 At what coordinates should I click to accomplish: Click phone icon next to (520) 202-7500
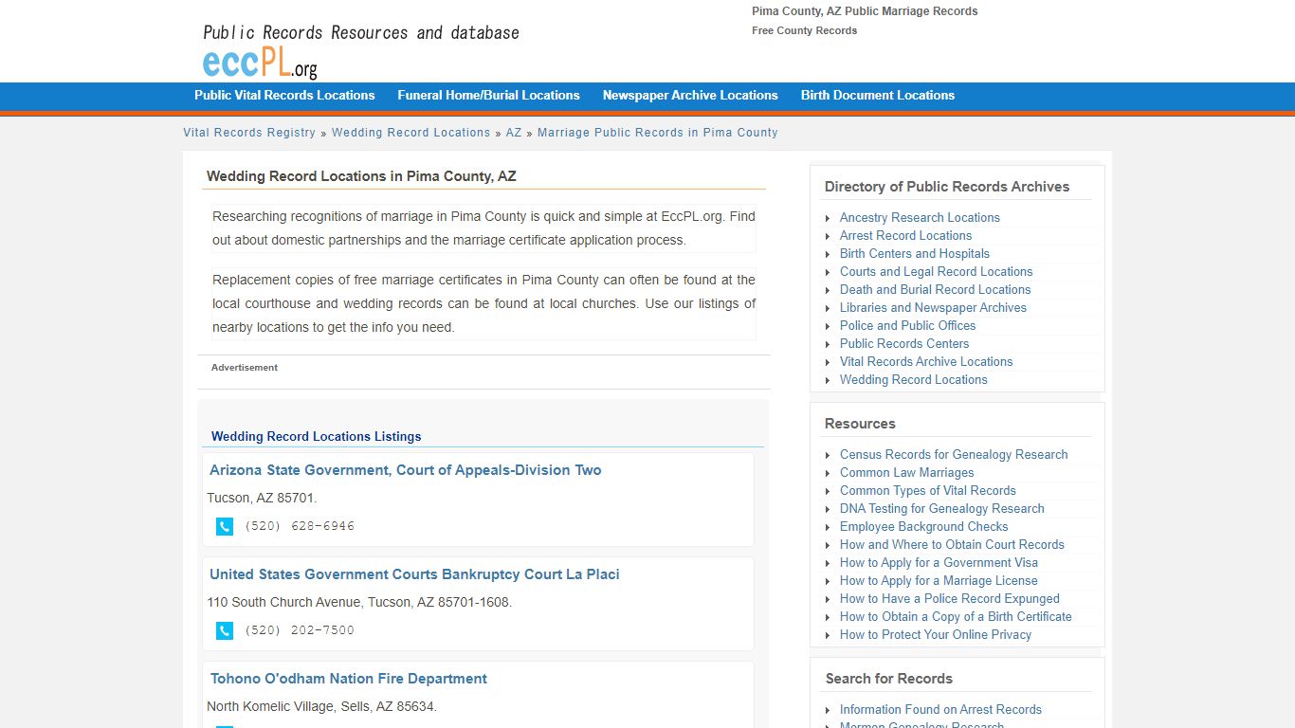[x=225, y=630]
